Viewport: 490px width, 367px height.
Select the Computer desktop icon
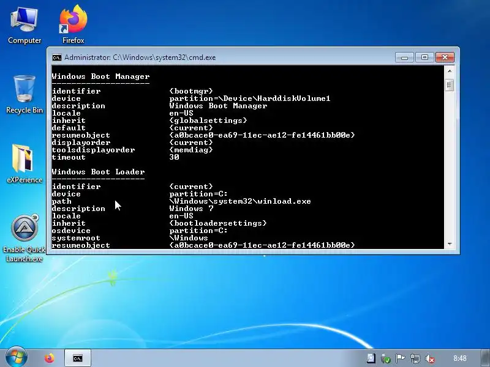pos(24,26)
